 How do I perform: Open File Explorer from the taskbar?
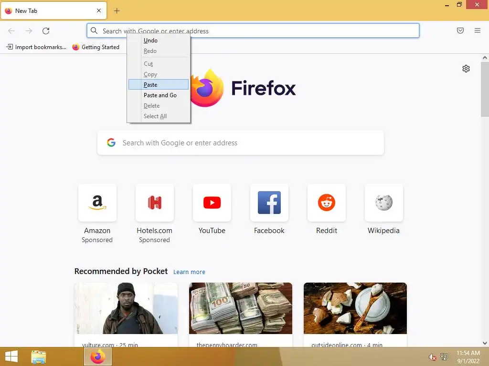tap(39, 356)
